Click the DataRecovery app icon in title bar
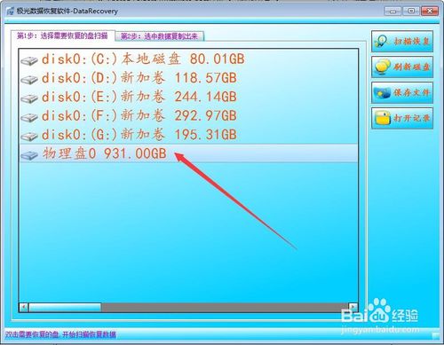This screenshot has width=444, height=345. [11, 12]
